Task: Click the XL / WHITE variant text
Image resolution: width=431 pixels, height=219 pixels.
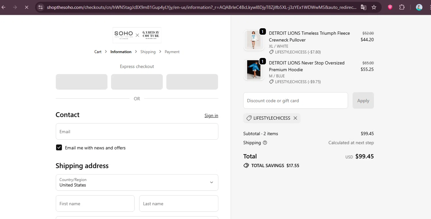Action: pos(278,46)
